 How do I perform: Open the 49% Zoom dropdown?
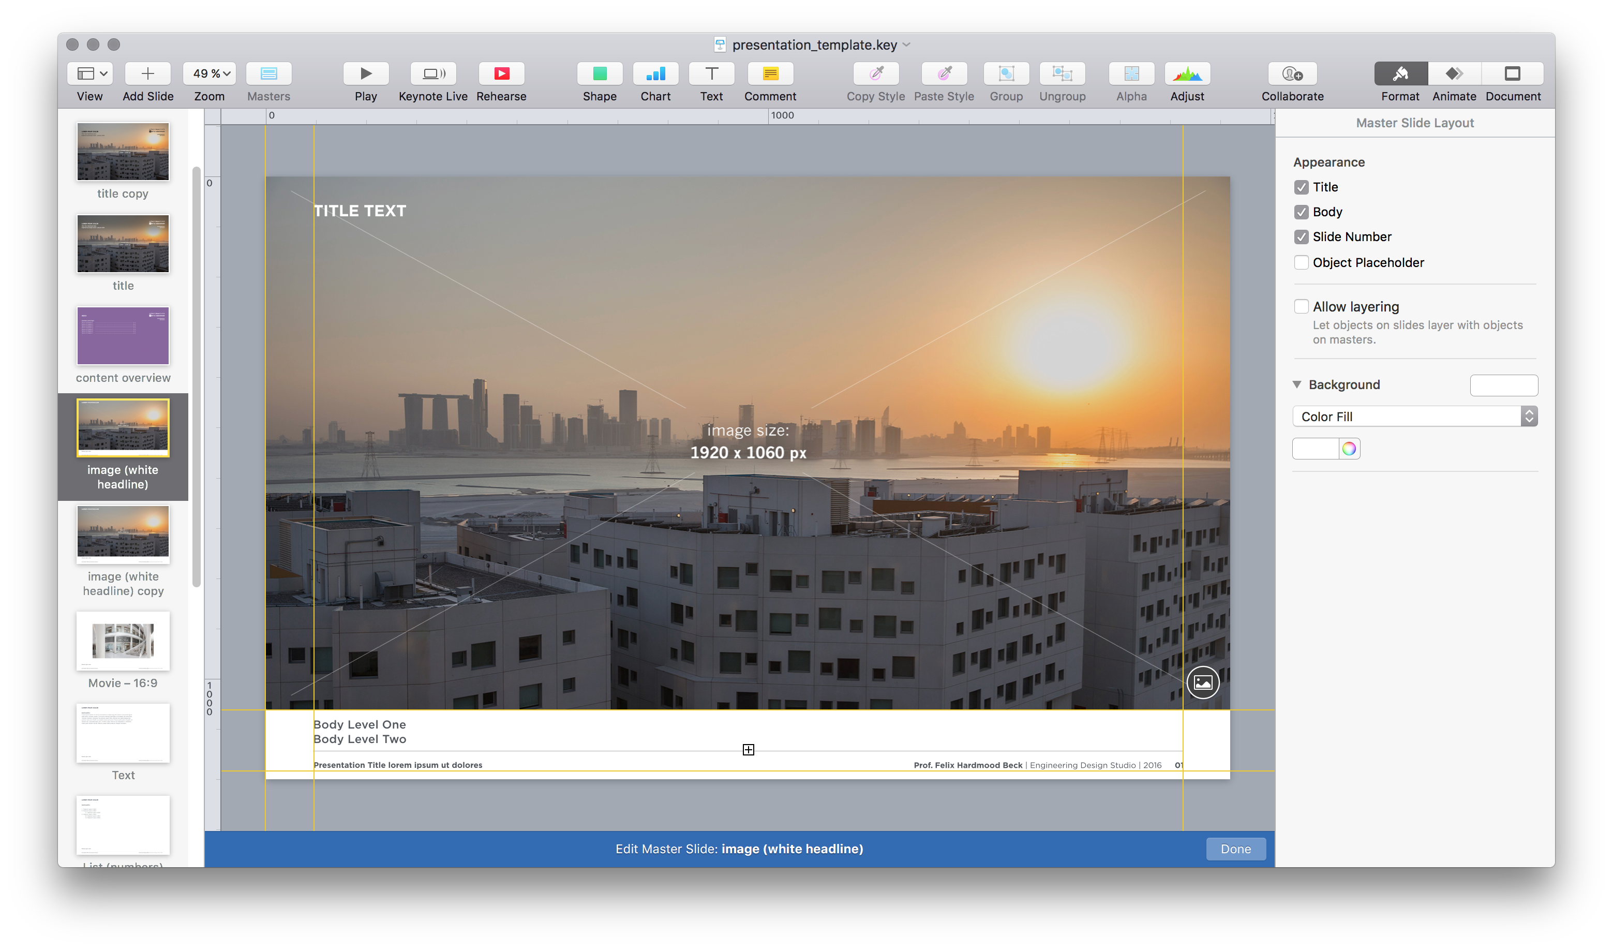[x=210, y=73]
